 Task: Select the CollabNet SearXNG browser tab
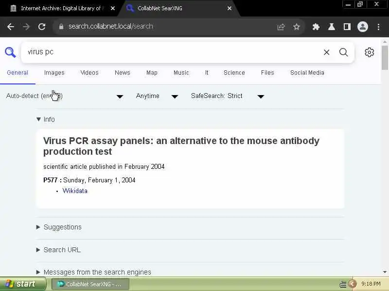click(x=178, y=8)
